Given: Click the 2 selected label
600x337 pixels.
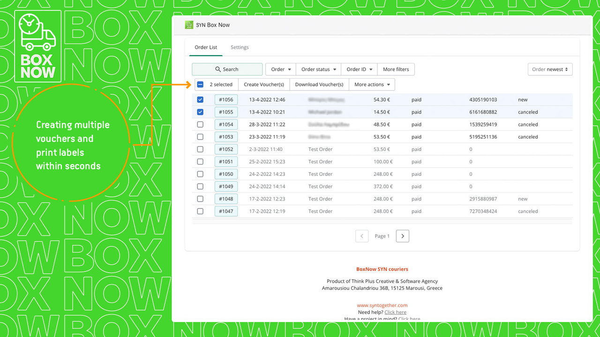Looking at the screenshot, I should [221, 85].
